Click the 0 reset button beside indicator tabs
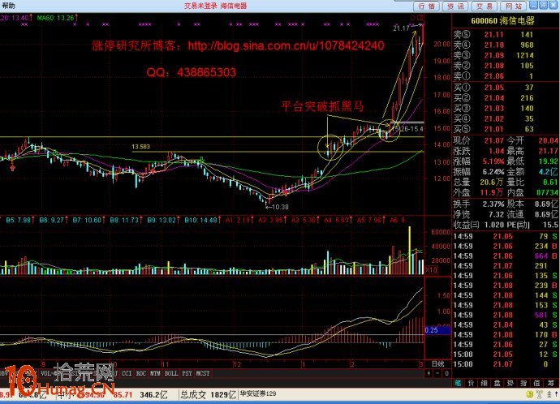Screen dimensions: 560x404 pos(446,373)
